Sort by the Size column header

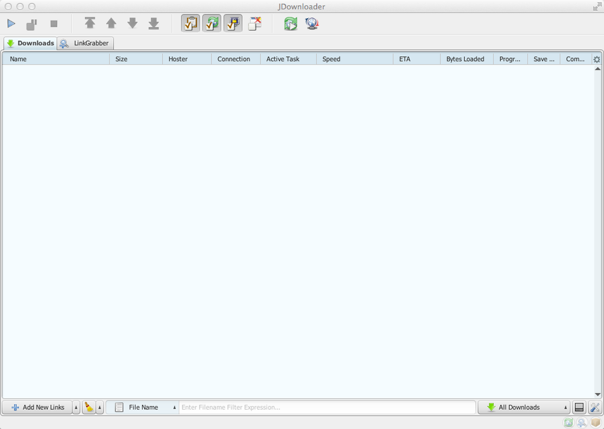136,59
